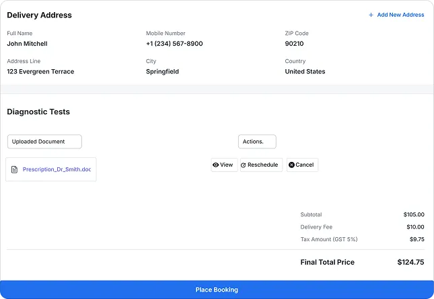434x299 pixels.
Task: Click the Subtotal amount $105.00
Action: point(414,214)
